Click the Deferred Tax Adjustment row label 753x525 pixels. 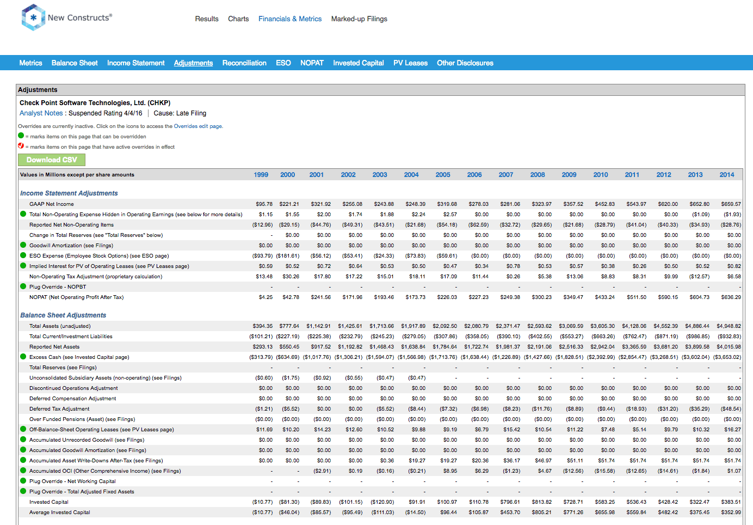click(x=59, y=409)
